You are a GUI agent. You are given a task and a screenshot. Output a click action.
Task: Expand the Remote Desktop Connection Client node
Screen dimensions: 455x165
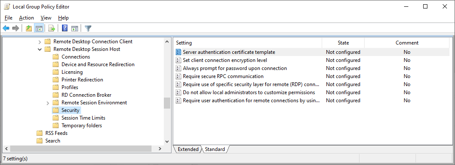pyautogui.click(x=40, y=42)
